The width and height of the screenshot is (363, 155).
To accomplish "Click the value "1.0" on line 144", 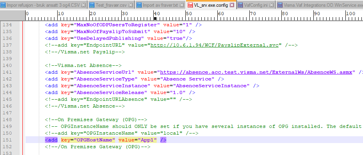I will coord(177,92).
